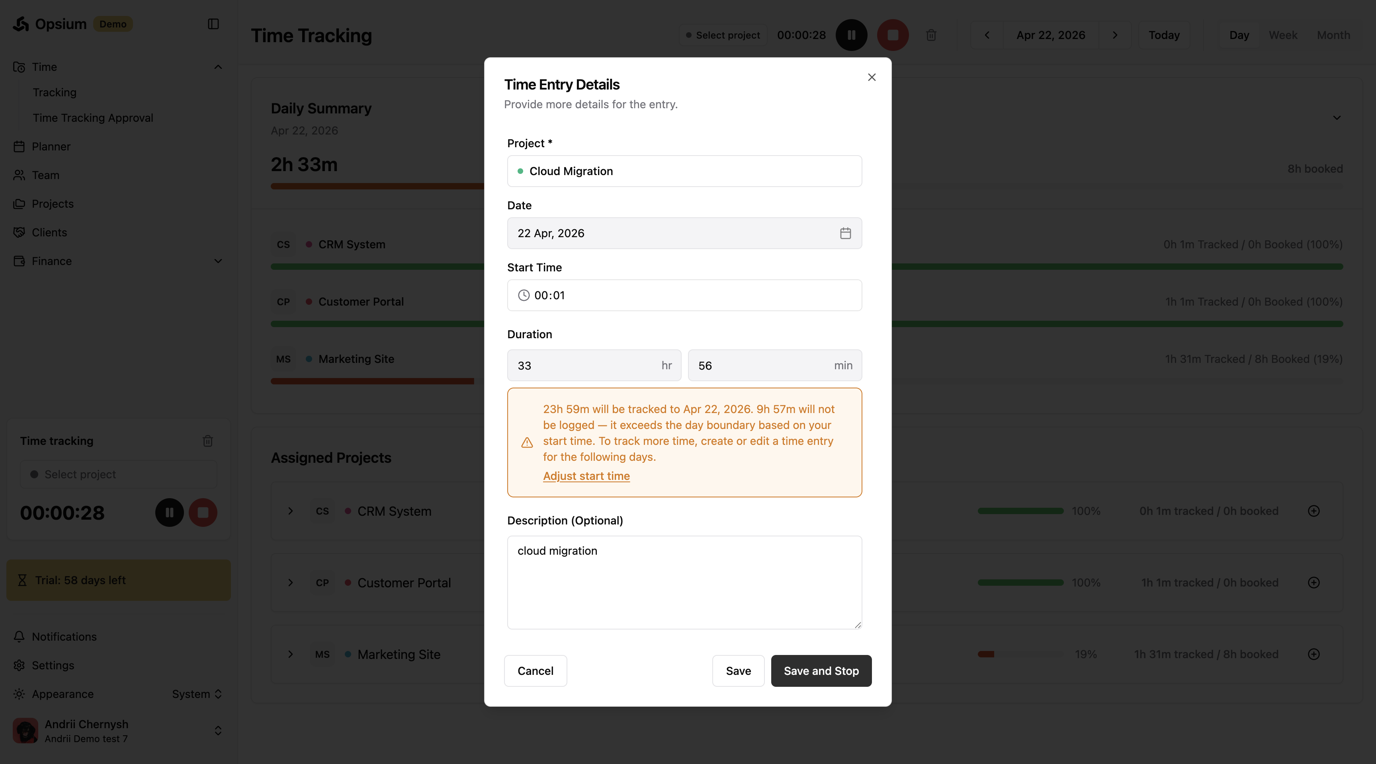Click the trash icon in the Time tracking widget
This screenshot has width=1376, height=764.
(208, 441)
